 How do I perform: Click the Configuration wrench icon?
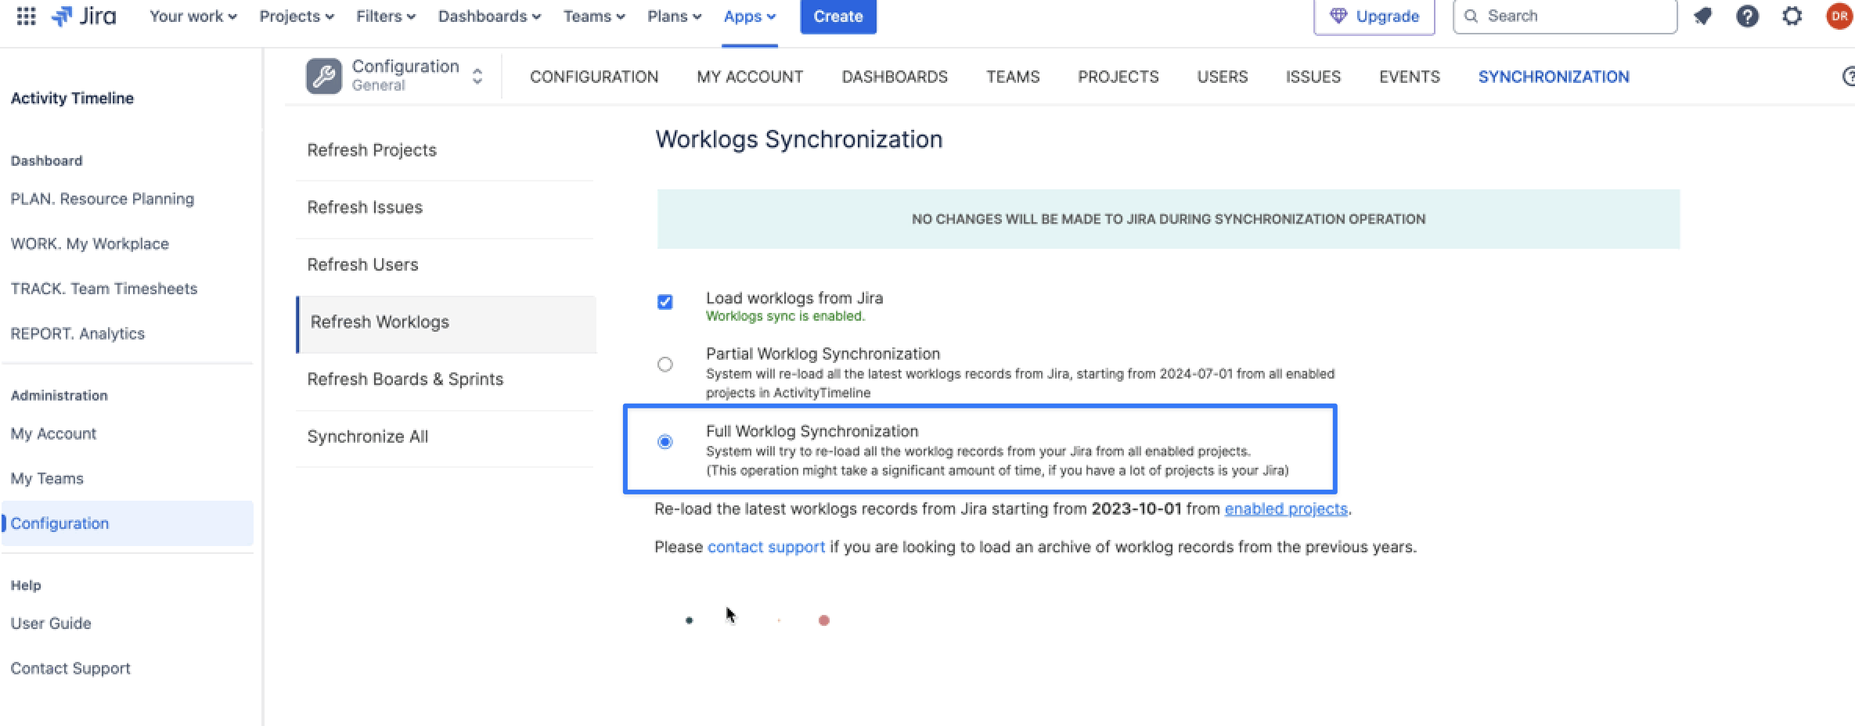323,77
